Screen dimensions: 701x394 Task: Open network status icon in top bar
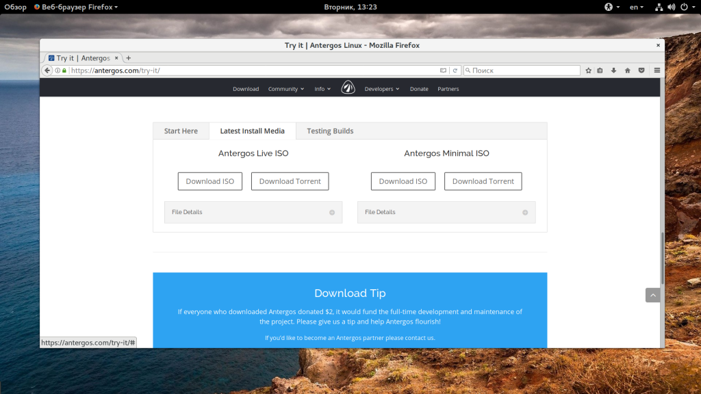[x=659, y=7]
